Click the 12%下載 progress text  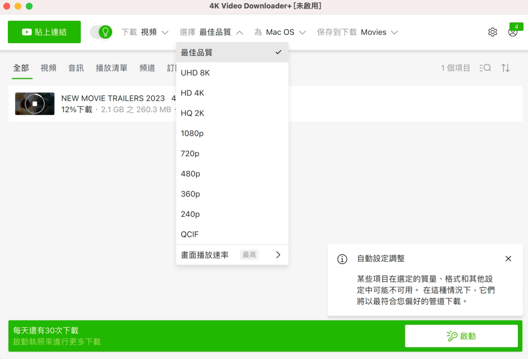pos(77,110)
